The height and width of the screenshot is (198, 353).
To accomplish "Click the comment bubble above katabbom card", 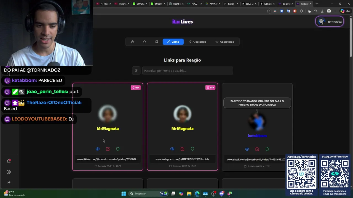I will tap(257, 103).
